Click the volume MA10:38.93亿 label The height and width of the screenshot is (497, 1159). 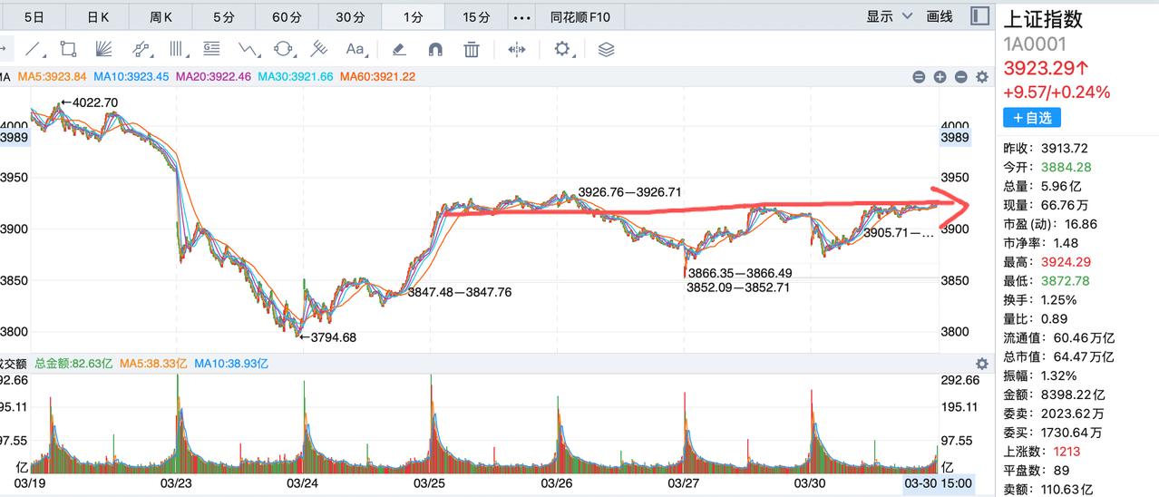pos(230,364)
